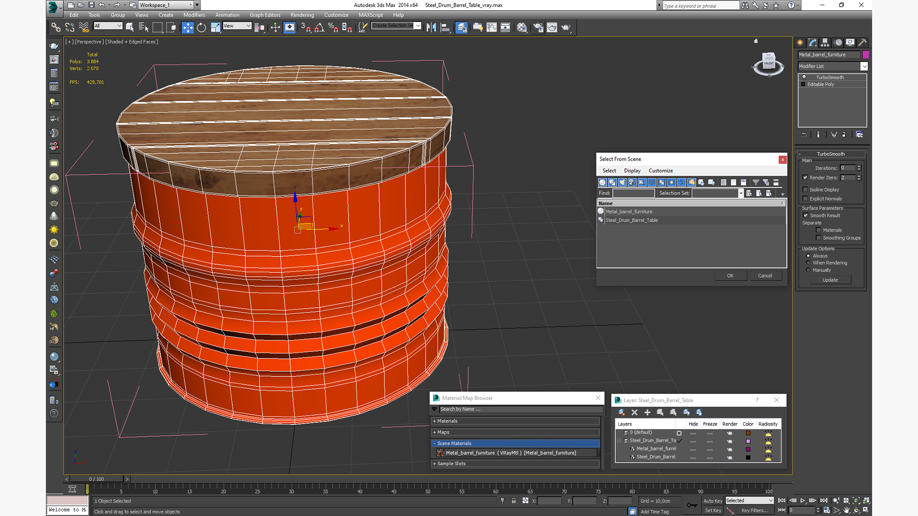Select Always update option
The width and height of the screenshot is (918, 516).
[809, 256]
